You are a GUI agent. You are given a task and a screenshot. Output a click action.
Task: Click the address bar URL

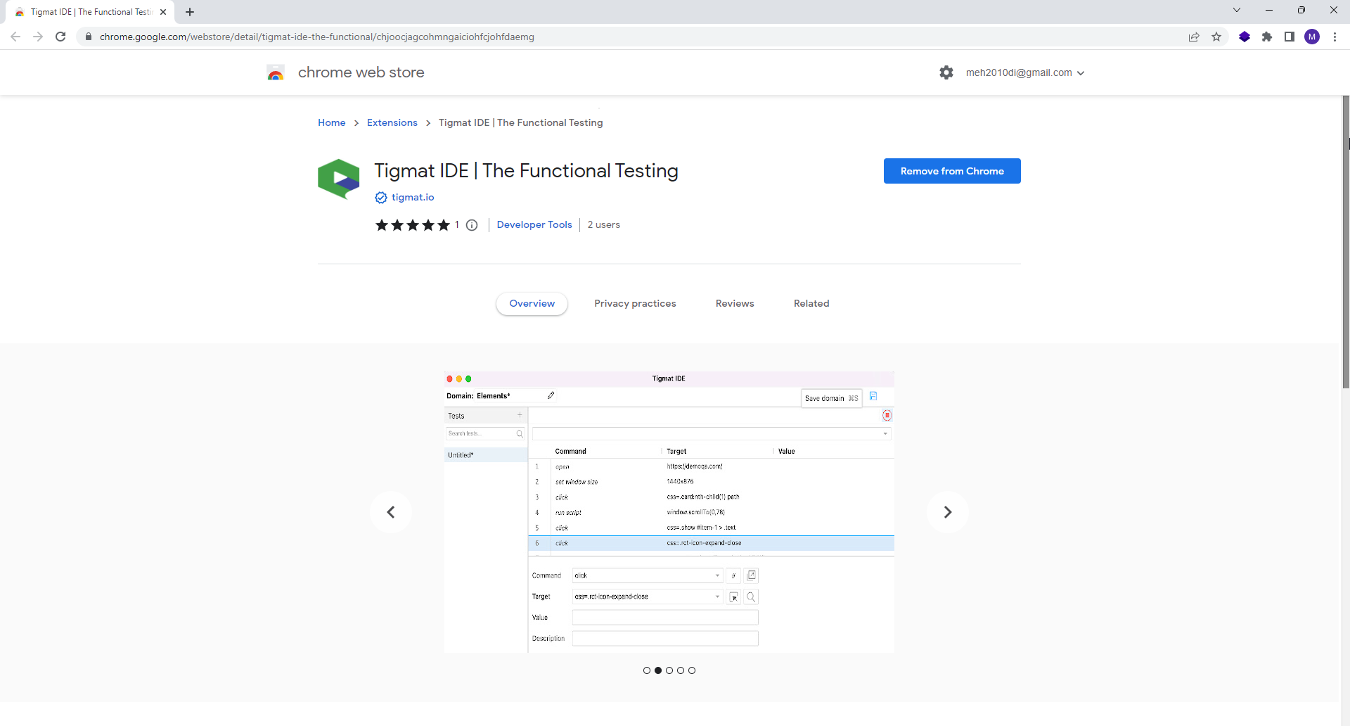coord(317,37)
